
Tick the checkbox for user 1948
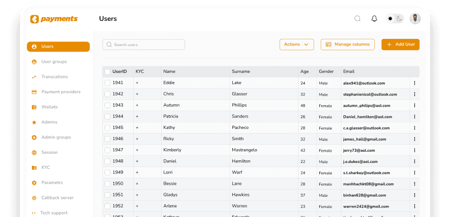point(108,161)
